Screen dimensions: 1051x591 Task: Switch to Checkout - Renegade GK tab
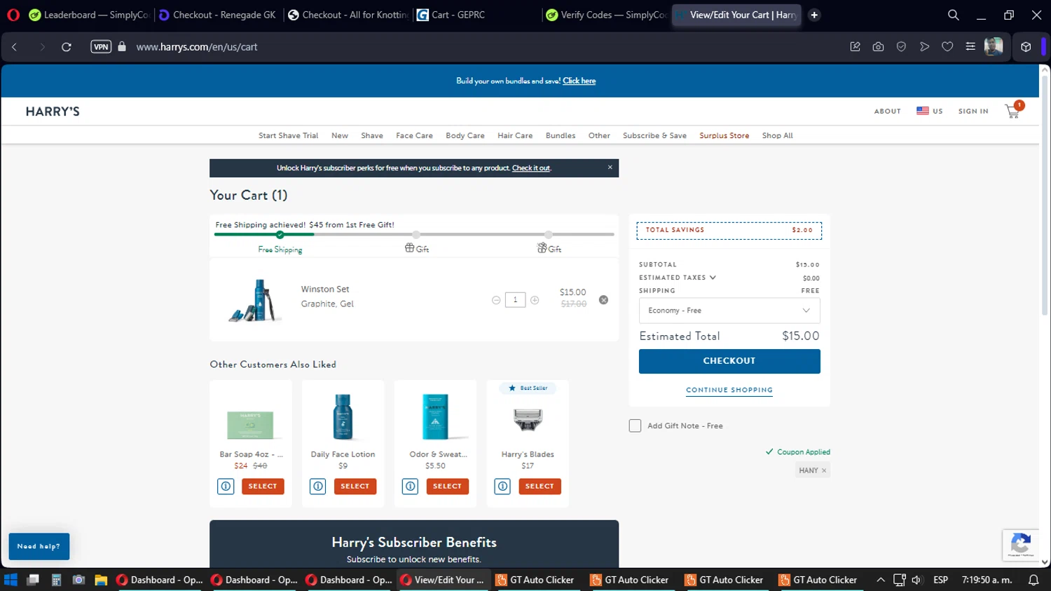tap(218, 15)
